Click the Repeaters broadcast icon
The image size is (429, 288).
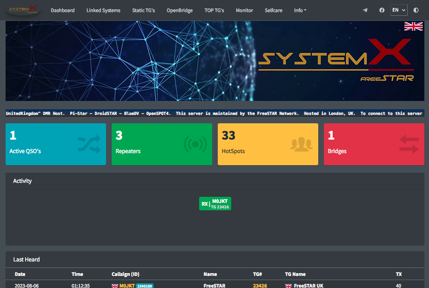tap(195, 144)
